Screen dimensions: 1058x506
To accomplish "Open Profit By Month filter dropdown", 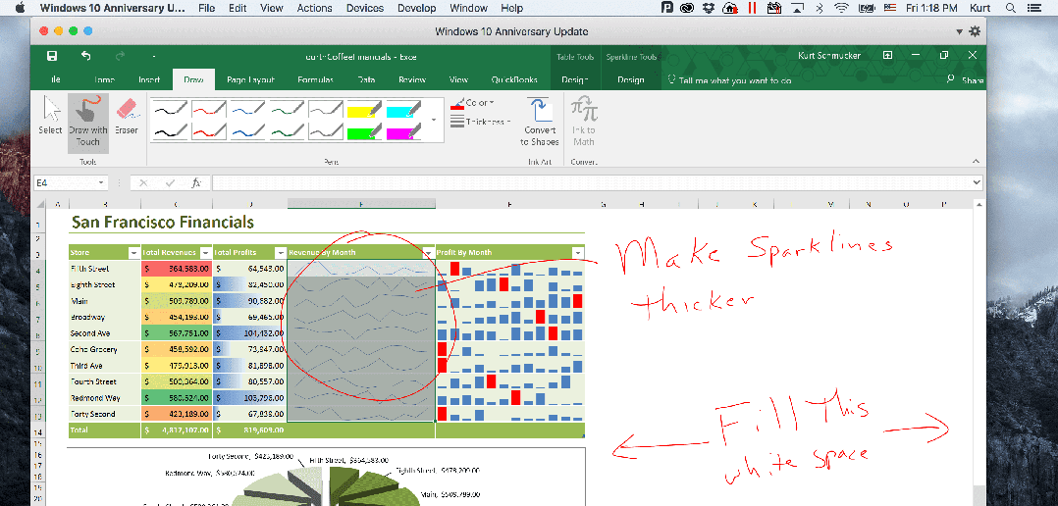I will point(577,253).
